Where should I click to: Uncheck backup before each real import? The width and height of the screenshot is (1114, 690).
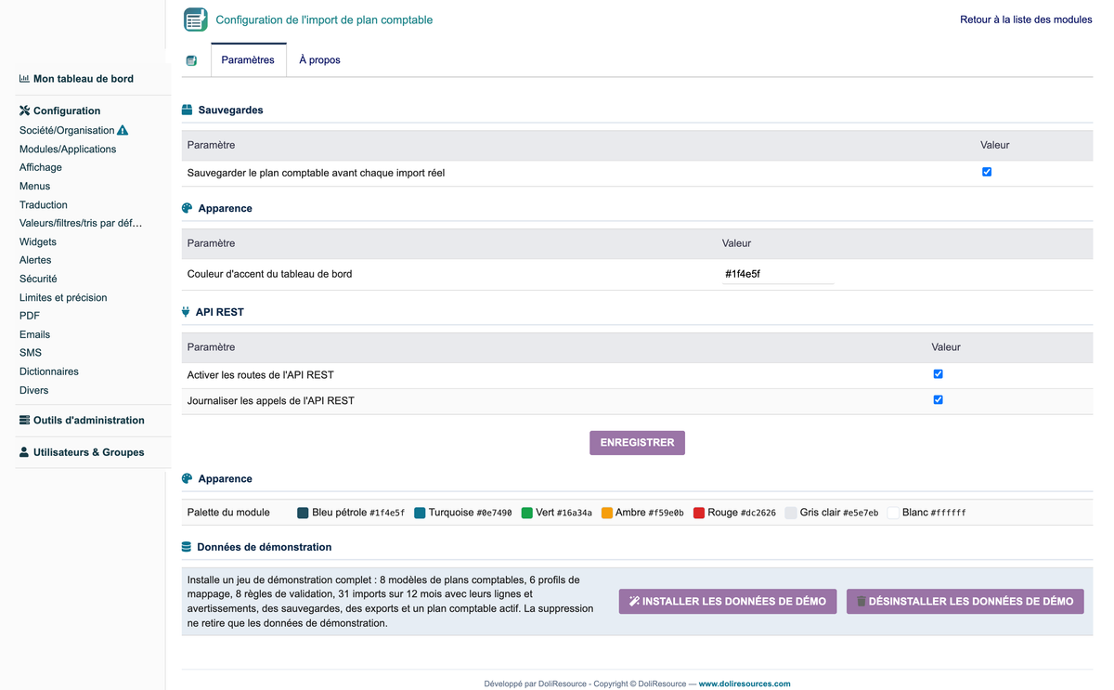[987, 172]
